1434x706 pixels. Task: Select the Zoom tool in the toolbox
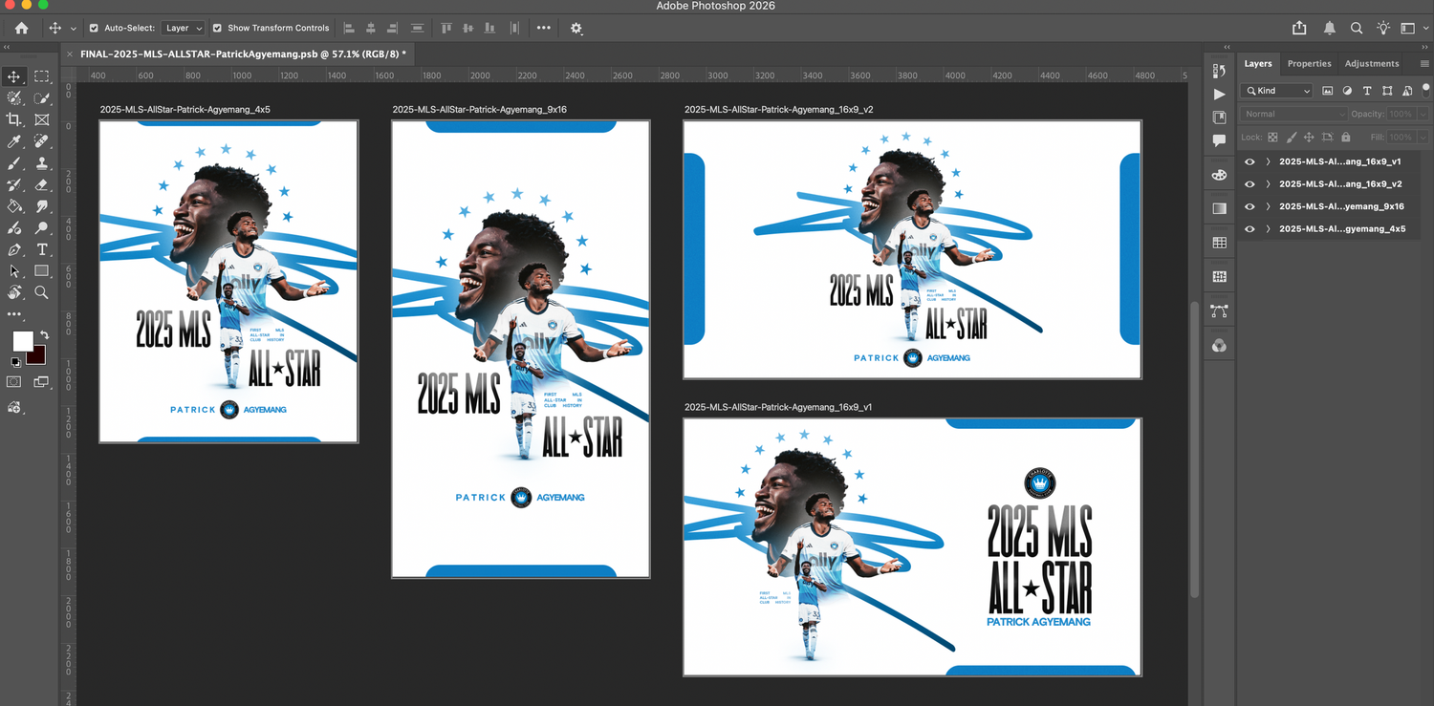tap(42, 292)
